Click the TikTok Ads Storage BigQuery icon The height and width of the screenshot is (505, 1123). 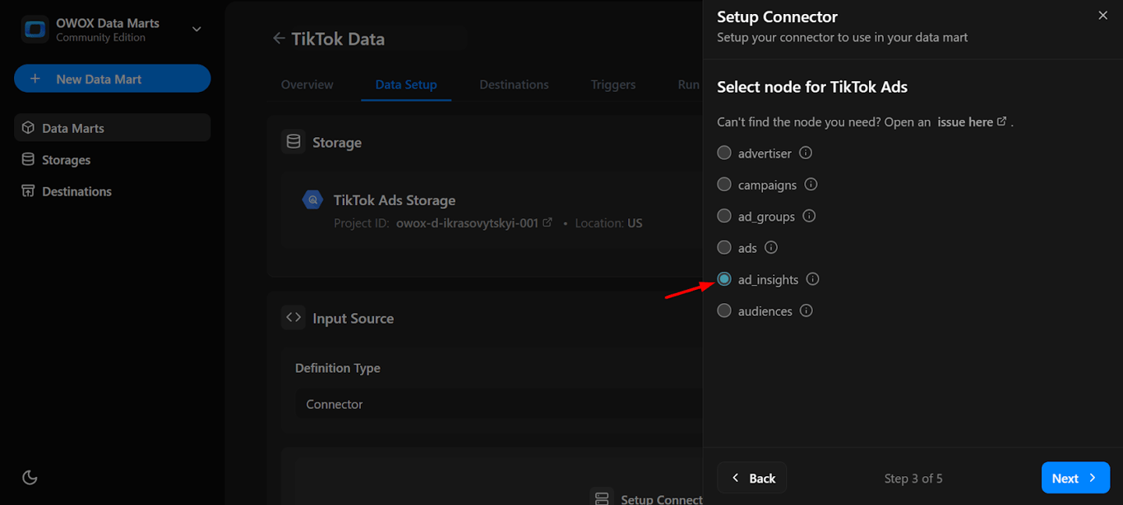pos(312,200)
